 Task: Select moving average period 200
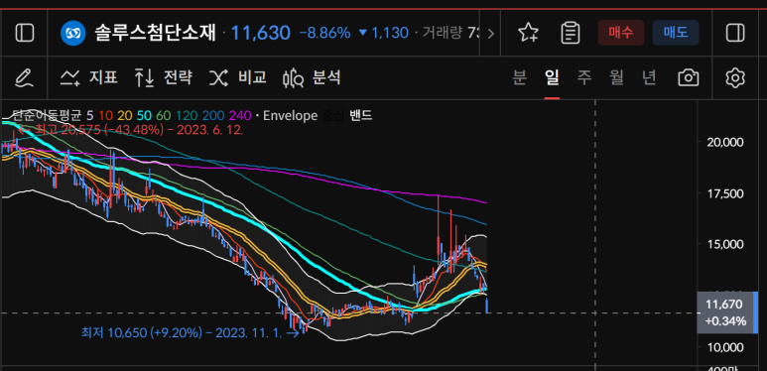[213, 116]
